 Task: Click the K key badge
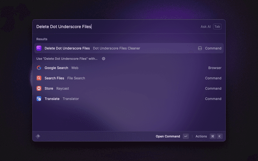click(x=220, y=136)
